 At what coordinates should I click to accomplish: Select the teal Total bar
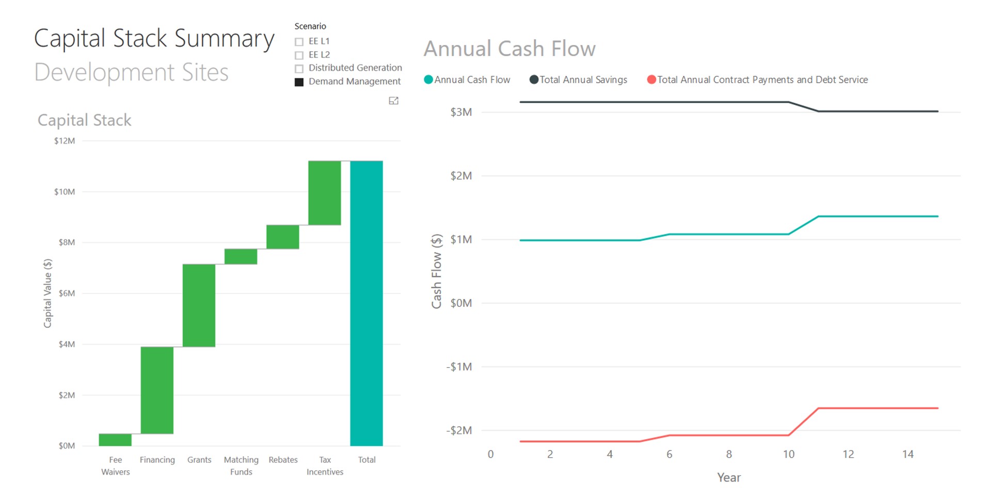tap(366, 303)
